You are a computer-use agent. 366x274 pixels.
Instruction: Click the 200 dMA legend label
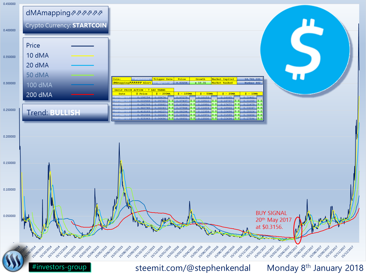pos(39,95)
